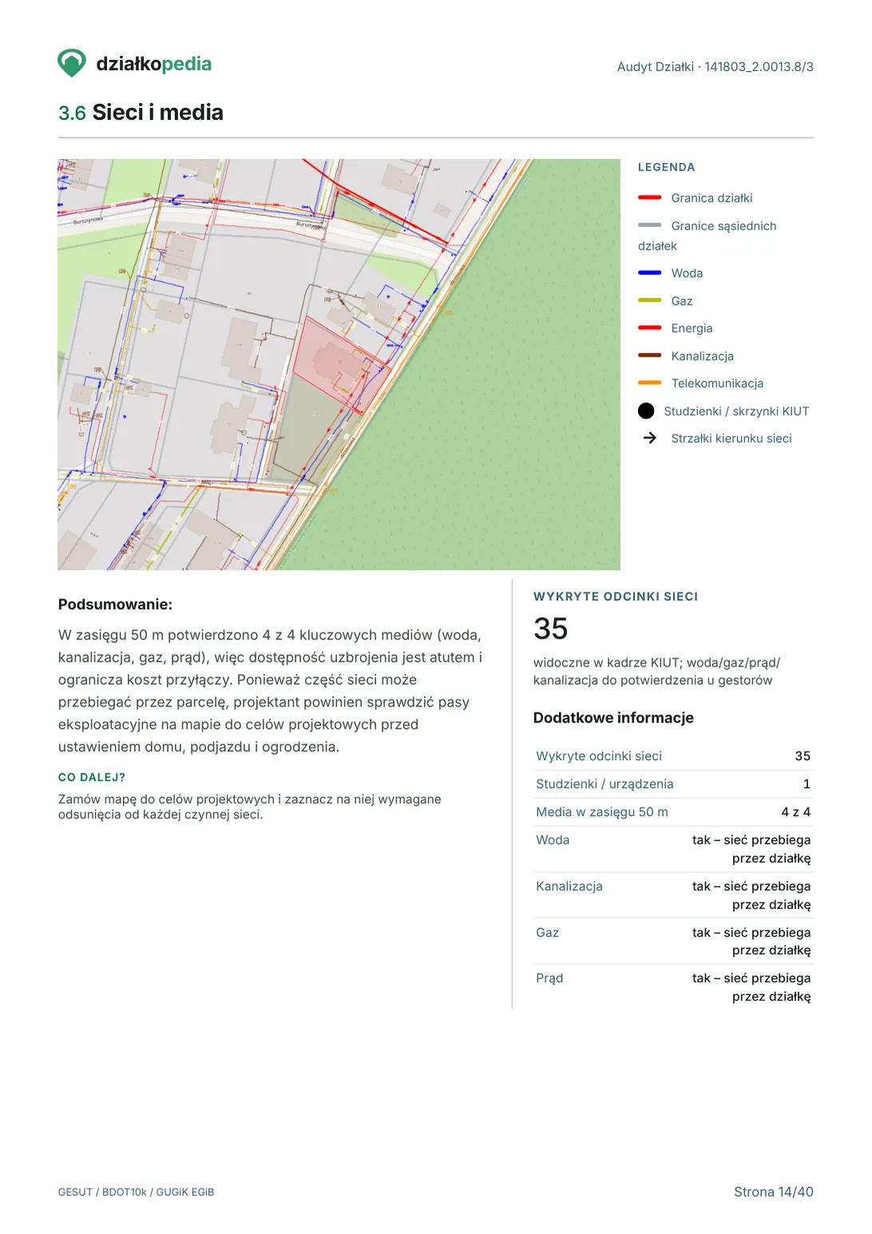Click the CO DALEJ? heading

point(92,777)
